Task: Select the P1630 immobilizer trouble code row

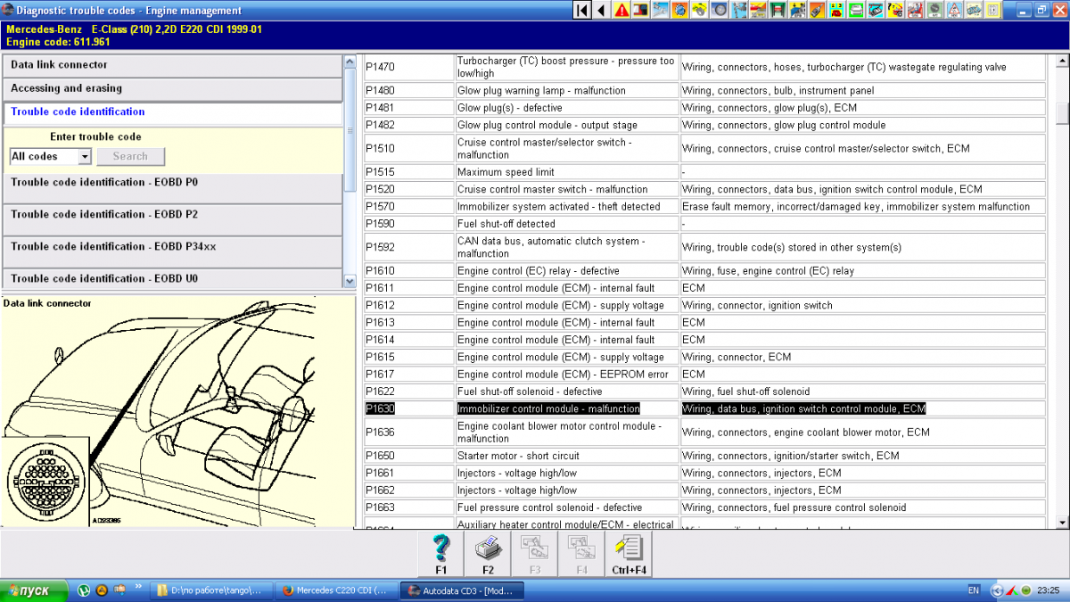Action: 547,408
